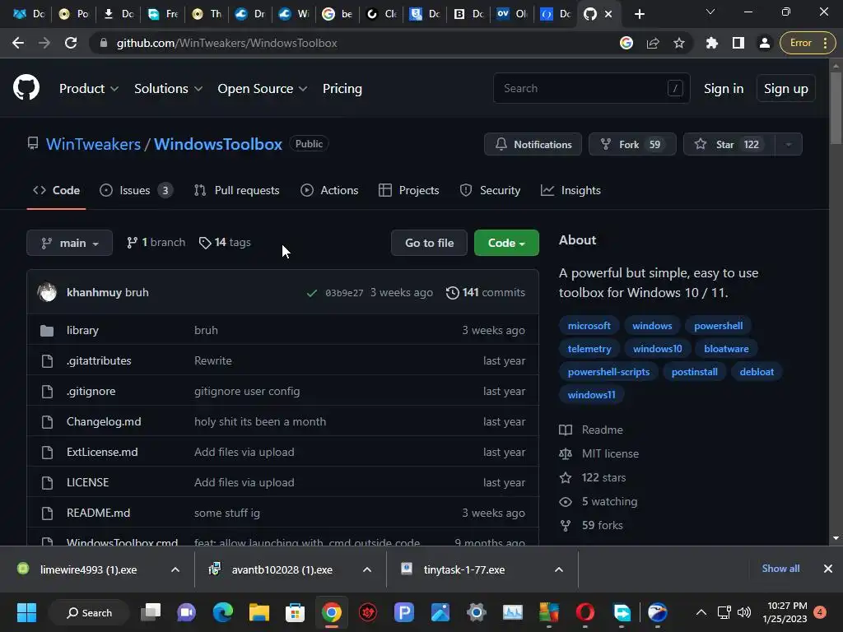Open Chrome profile avatar icon
Viewport: 843px width, 632px height.
[x=764, y=43]
